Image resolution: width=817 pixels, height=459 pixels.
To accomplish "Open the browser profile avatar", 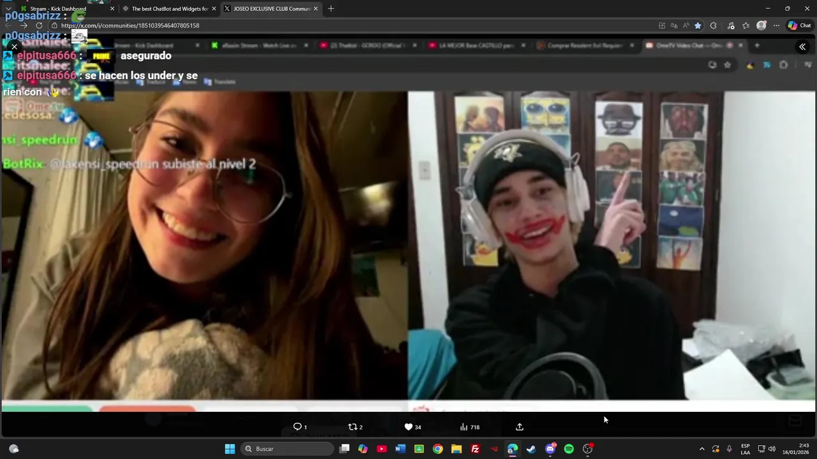I will (x=761, y=25).
